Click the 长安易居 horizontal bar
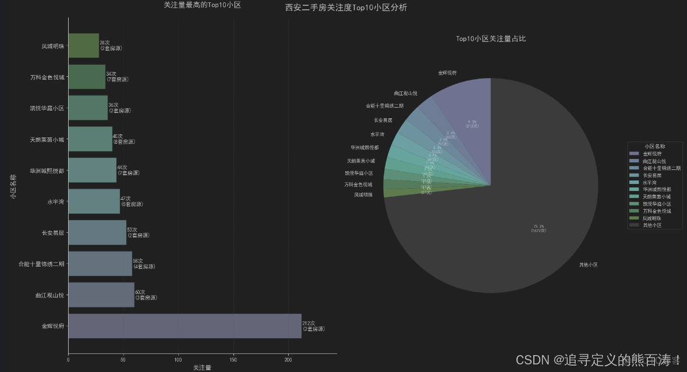The image size is (687, 372). [97, 233]
